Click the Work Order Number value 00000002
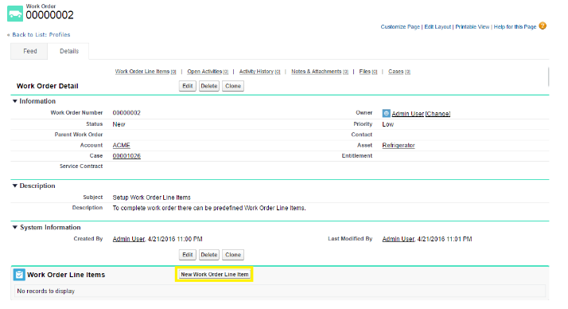Image resolution: width=568 pixels, height=309 pixels. (x=126, y=113)
